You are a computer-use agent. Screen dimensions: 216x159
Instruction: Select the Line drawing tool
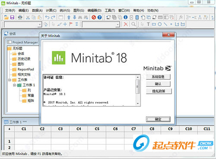[165, 24]
